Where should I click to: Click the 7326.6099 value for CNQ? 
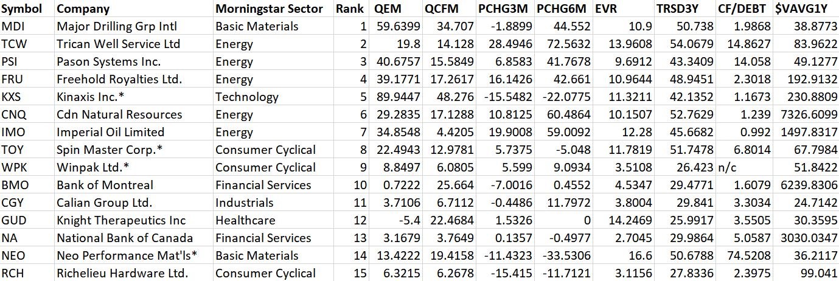(807, 114)
